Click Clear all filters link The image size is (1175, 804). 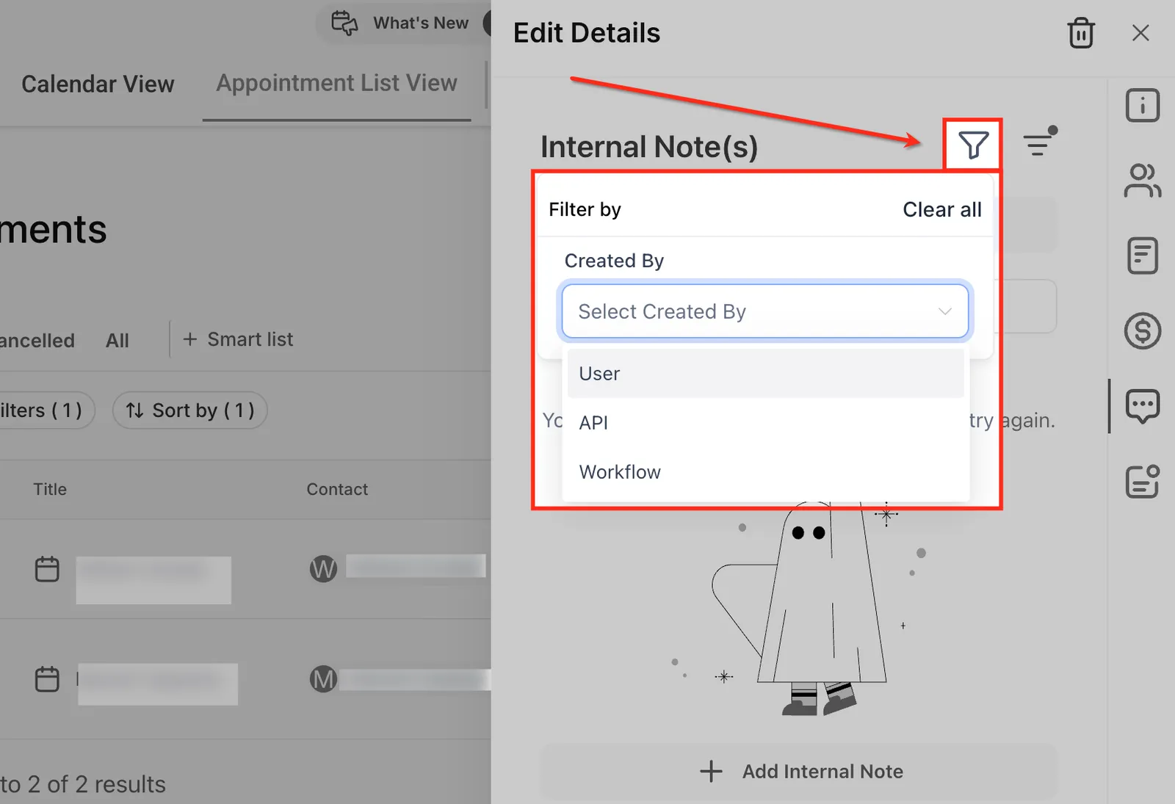click(x=941, y=210)
